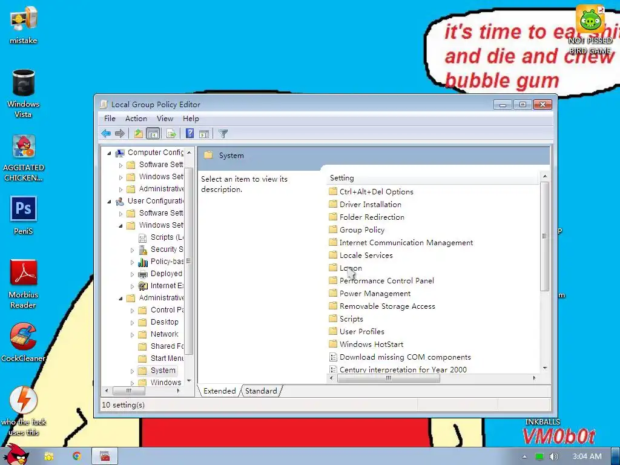Click the Back arrow toolbar button
Image resolution: width=620 pixels, height=465 pixels.
[105, 134]
